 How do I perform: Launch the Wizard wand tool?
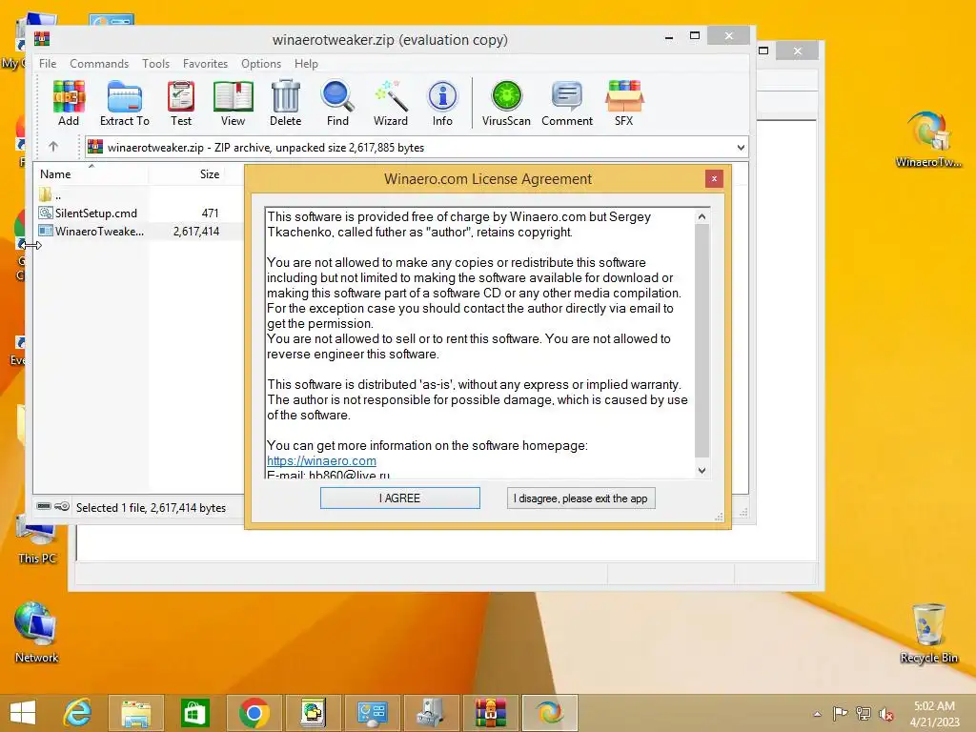pos(391,103)
